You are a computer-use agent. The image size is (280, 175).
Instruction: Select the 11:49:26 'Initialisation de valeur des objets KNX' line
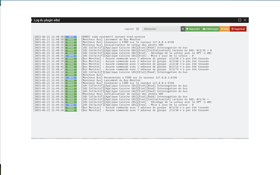(x=98, y=94)
